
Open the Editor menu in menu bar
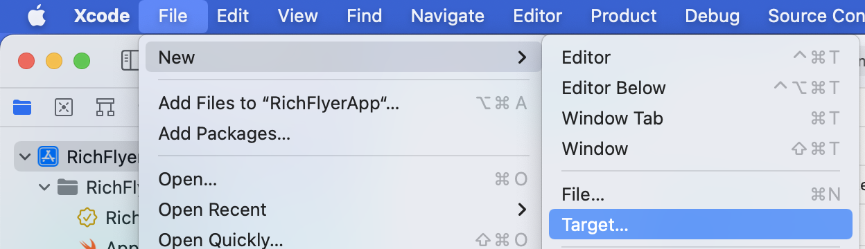tap(537, 16)
